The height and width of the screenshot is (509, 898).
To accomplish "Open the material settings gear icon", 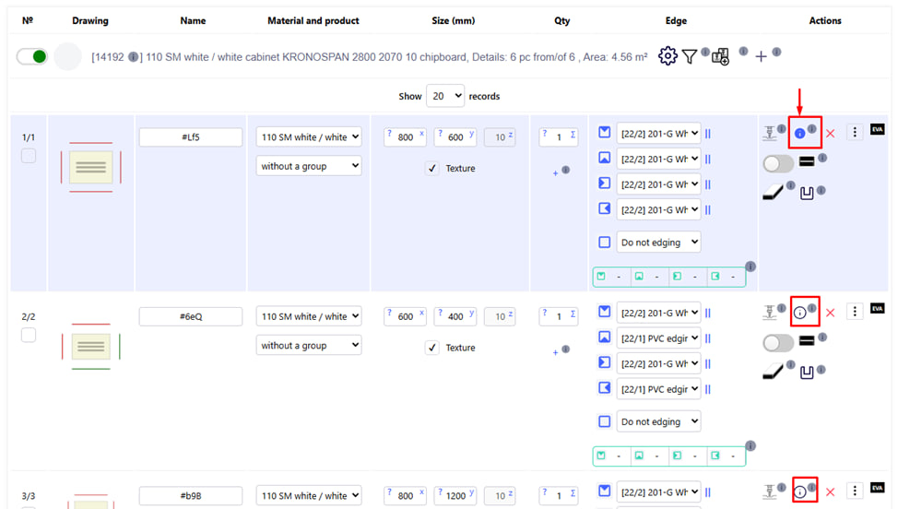I will (668, 57).
